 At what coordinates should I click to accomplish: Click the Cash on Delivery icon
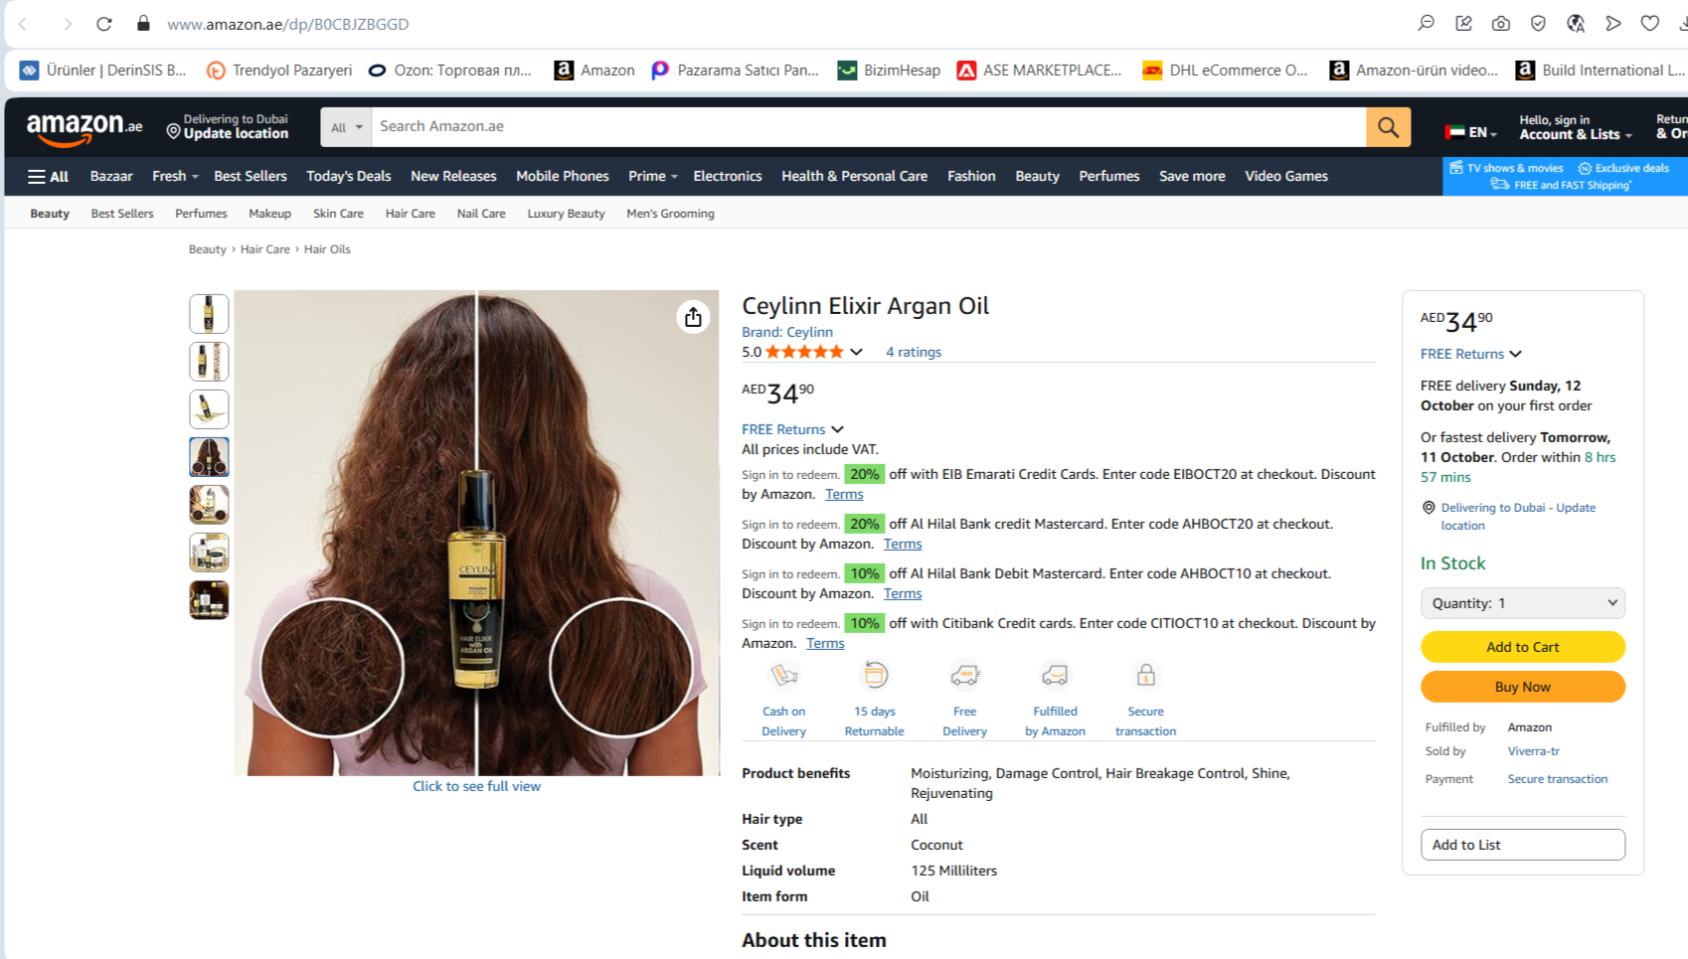point(783,676)
